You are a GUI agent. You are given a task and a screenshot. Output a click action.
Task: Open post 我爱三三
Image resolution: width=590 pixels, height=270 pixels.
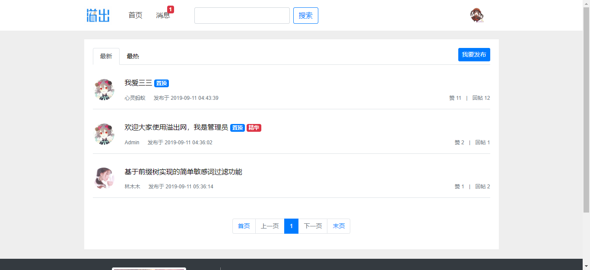(138, 83)
